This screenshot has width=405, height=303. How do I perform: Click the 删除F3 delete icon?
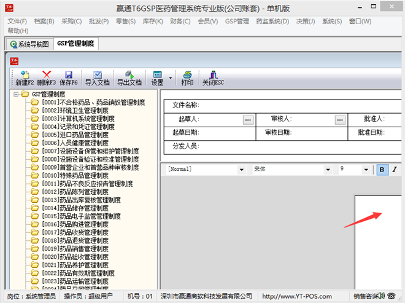pyautogui.click(x=46, y=74)
